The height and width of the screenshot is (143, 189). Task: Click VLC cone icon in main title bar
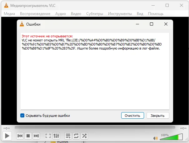[6, 6]
